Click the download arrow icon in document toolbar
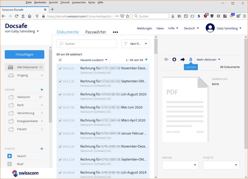This screenshot has width=248, height=179. tap(174, 59)
